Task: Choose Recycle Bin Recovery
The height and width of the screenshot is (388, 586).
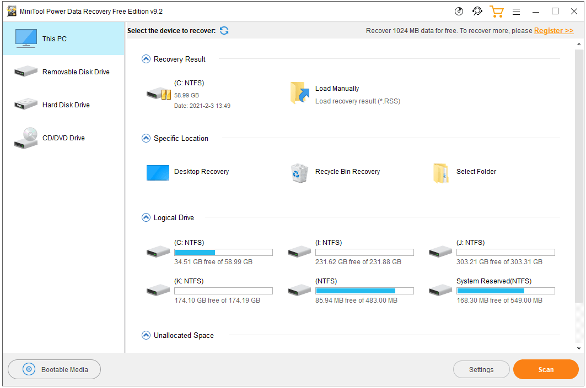Action: pos(335,172)
